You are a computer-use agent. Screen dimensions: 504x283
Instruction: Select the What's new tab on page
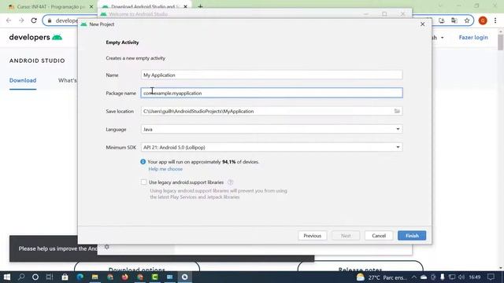click(68, 80)
